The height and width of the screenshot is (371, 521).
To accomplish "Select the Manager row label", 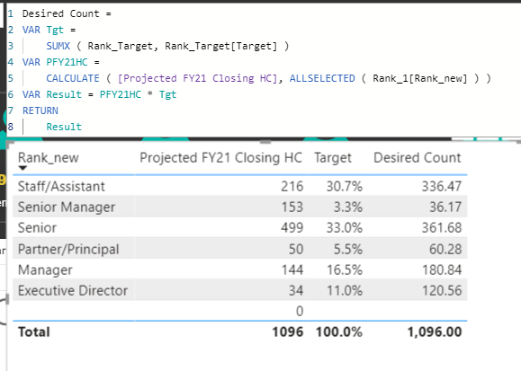I will click(45, 269).
